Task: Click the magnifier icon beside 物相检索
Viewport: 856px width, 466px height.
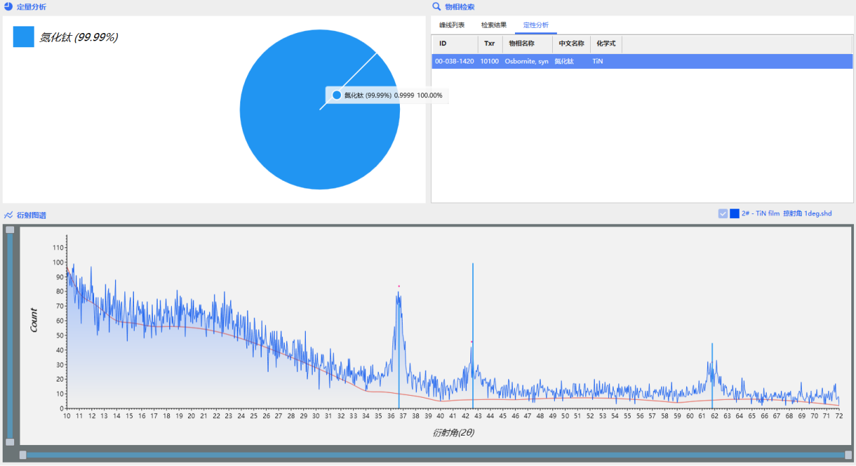Action: (x=436, y=7)
